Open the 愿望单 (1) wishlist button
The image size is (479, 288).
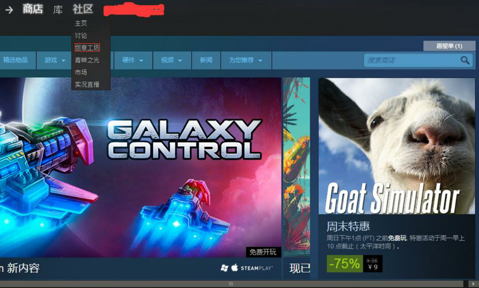click(x=449, y=46)
